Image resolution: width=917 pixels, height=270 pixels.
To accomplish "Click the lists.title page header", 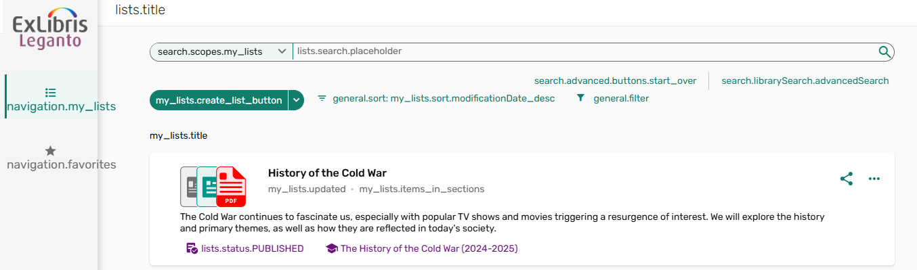I will pos(140,10).
